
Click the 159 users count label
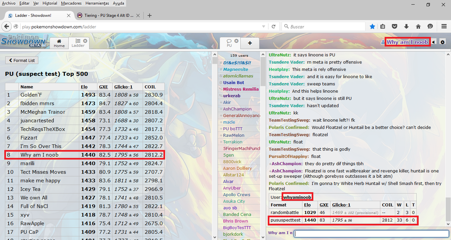tap(239, 55)
